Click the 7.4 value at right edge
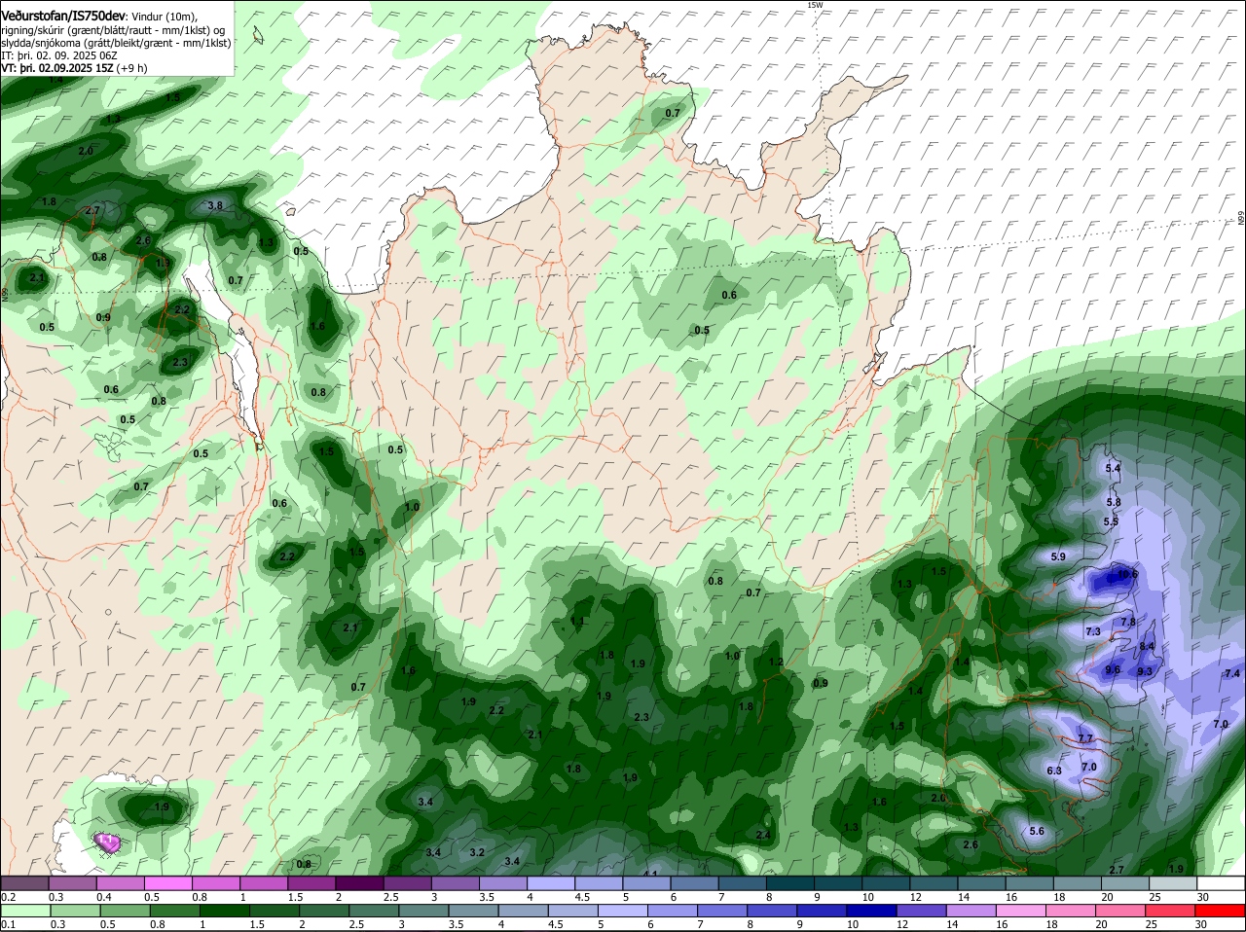The image size is (1246, 932). tap(1232, 673)
